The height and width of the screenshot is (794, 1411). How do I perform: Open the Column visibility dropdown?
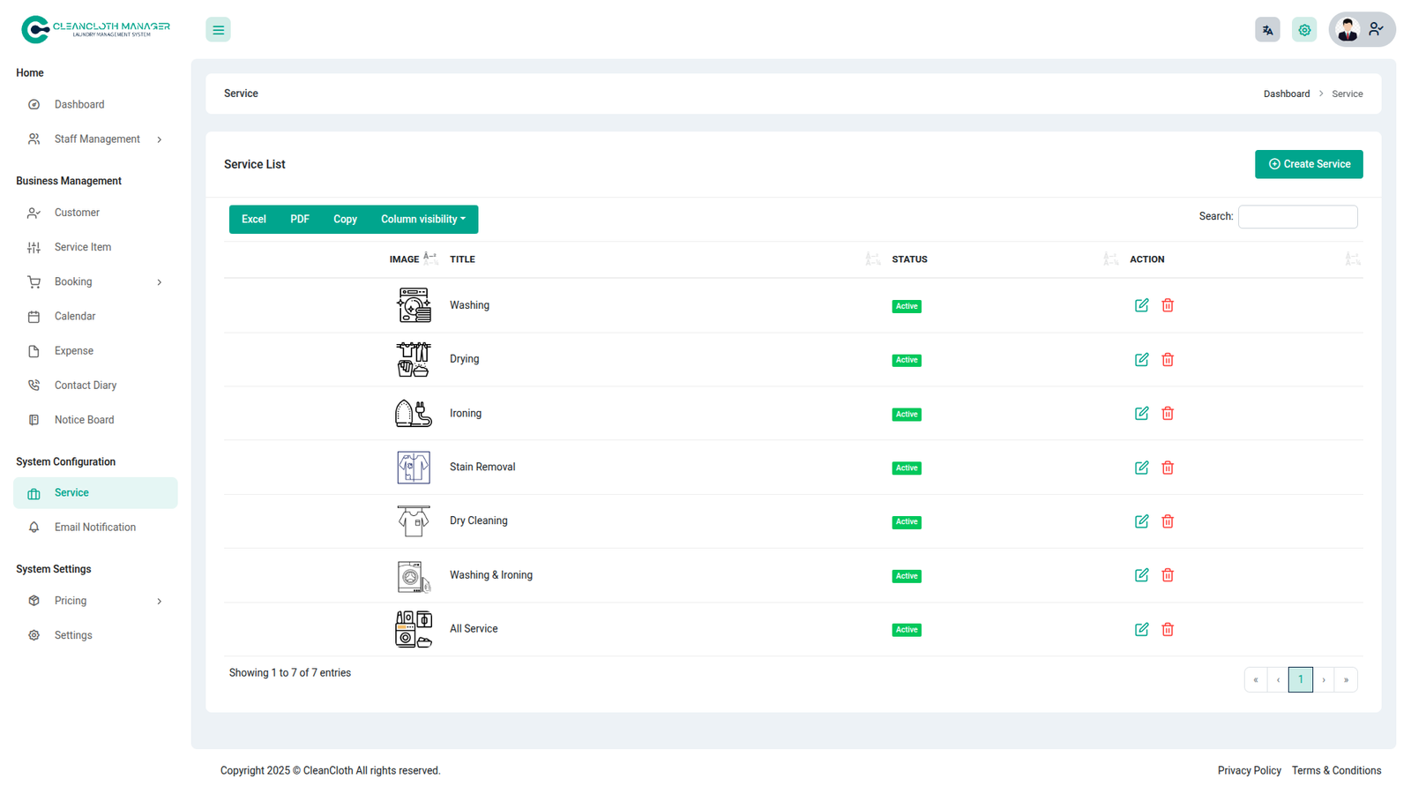coord(422,220)
